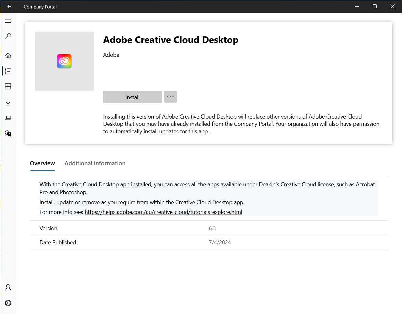Maximize the Company Portal window

tap(375, 7)
